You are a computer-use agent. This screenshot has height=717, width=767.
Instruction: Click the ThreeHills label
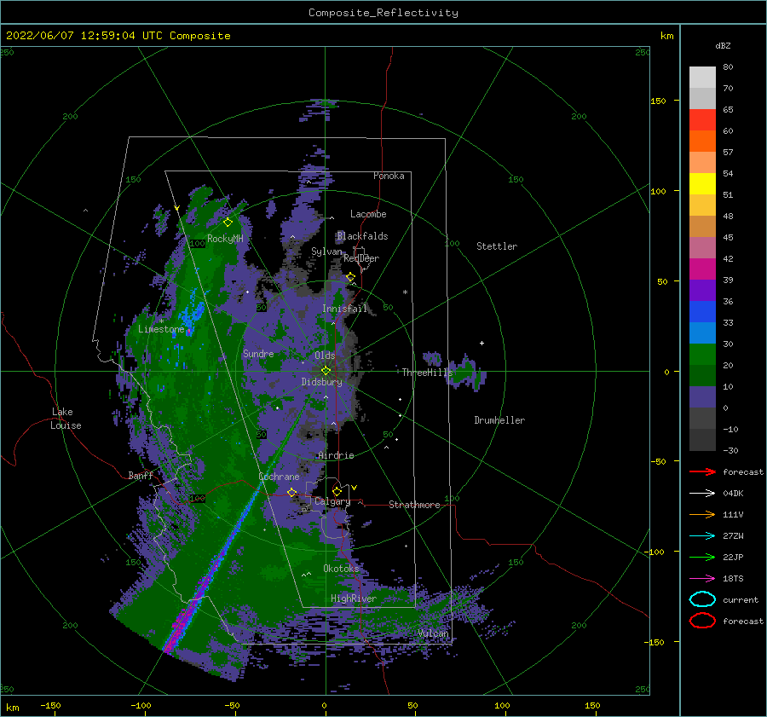pos(428,373)
